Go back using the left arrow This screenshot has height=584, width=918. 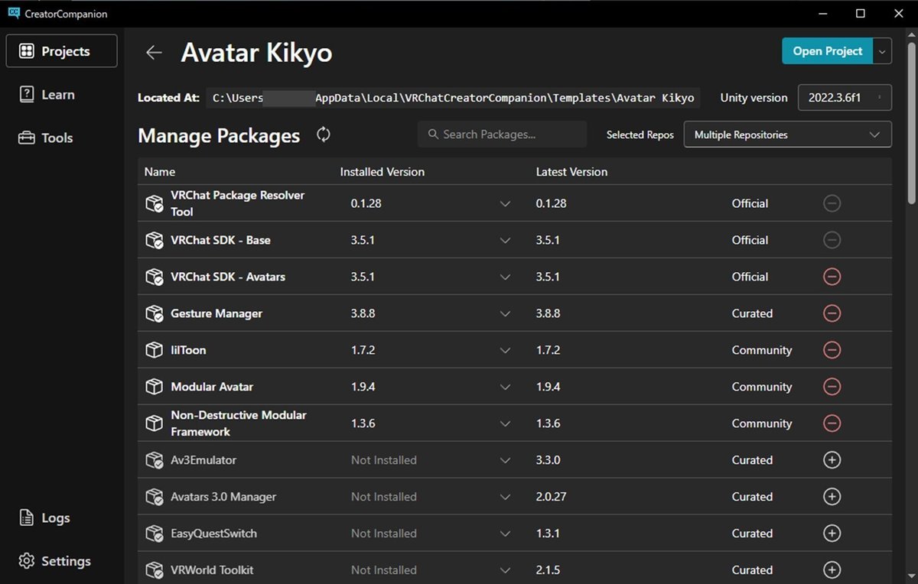pyautogui.click(x=155, y=52)
